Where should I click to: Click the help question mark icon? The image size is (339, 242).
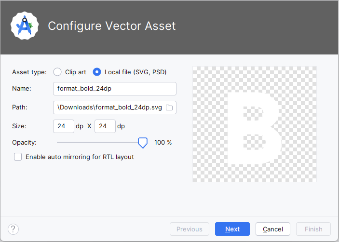[x=14, y=229]
